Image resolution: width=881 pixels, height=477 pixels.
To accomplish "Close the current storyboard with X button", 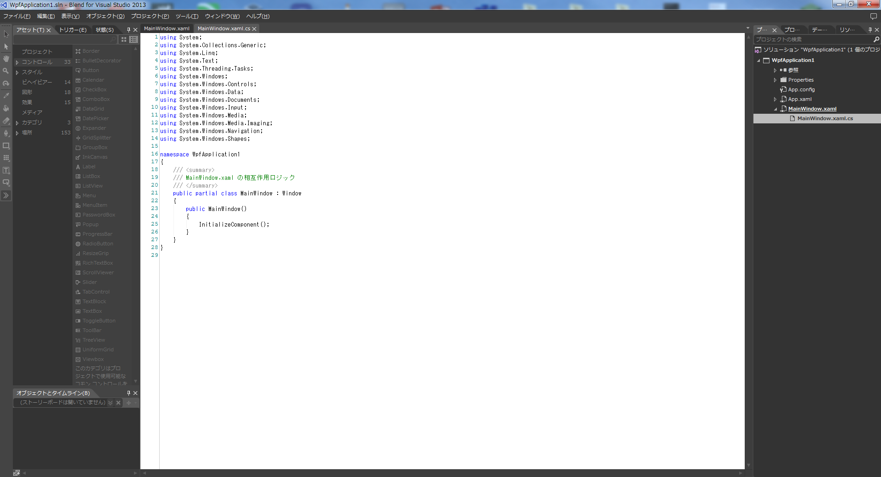I will (118, 403).
